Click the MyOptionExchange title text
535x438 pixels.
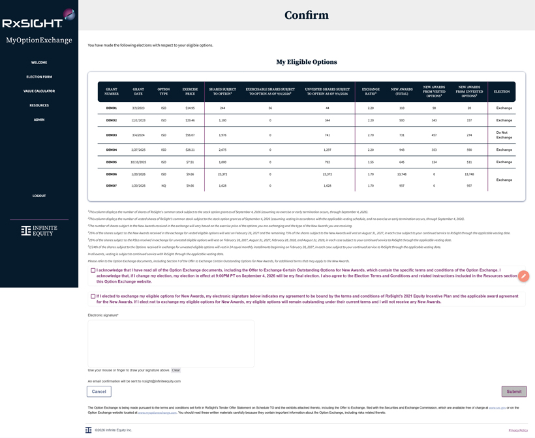tap(39, 40)
